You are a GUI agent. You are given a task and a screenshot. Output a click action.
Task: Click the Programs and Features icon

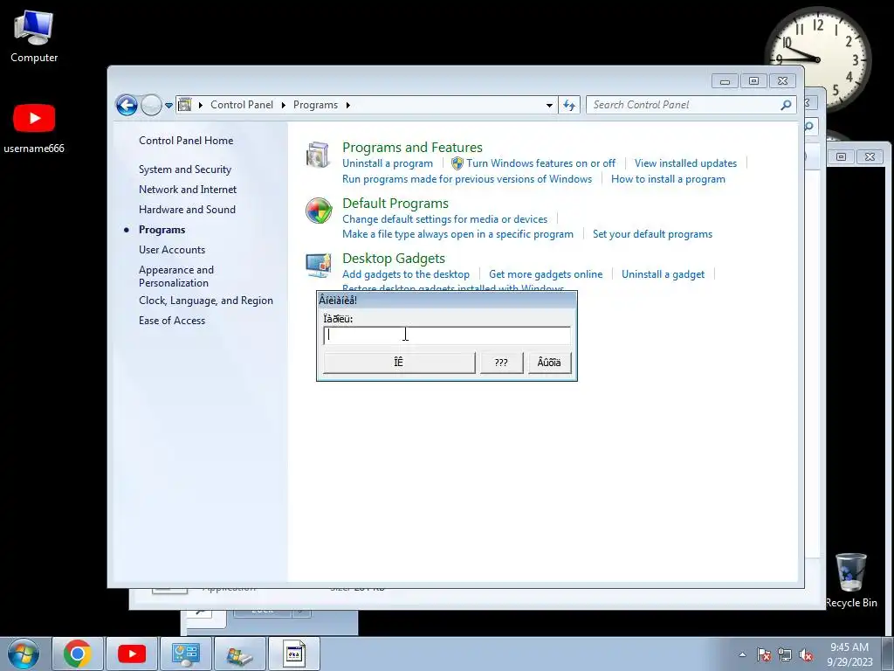click(318, 156)
